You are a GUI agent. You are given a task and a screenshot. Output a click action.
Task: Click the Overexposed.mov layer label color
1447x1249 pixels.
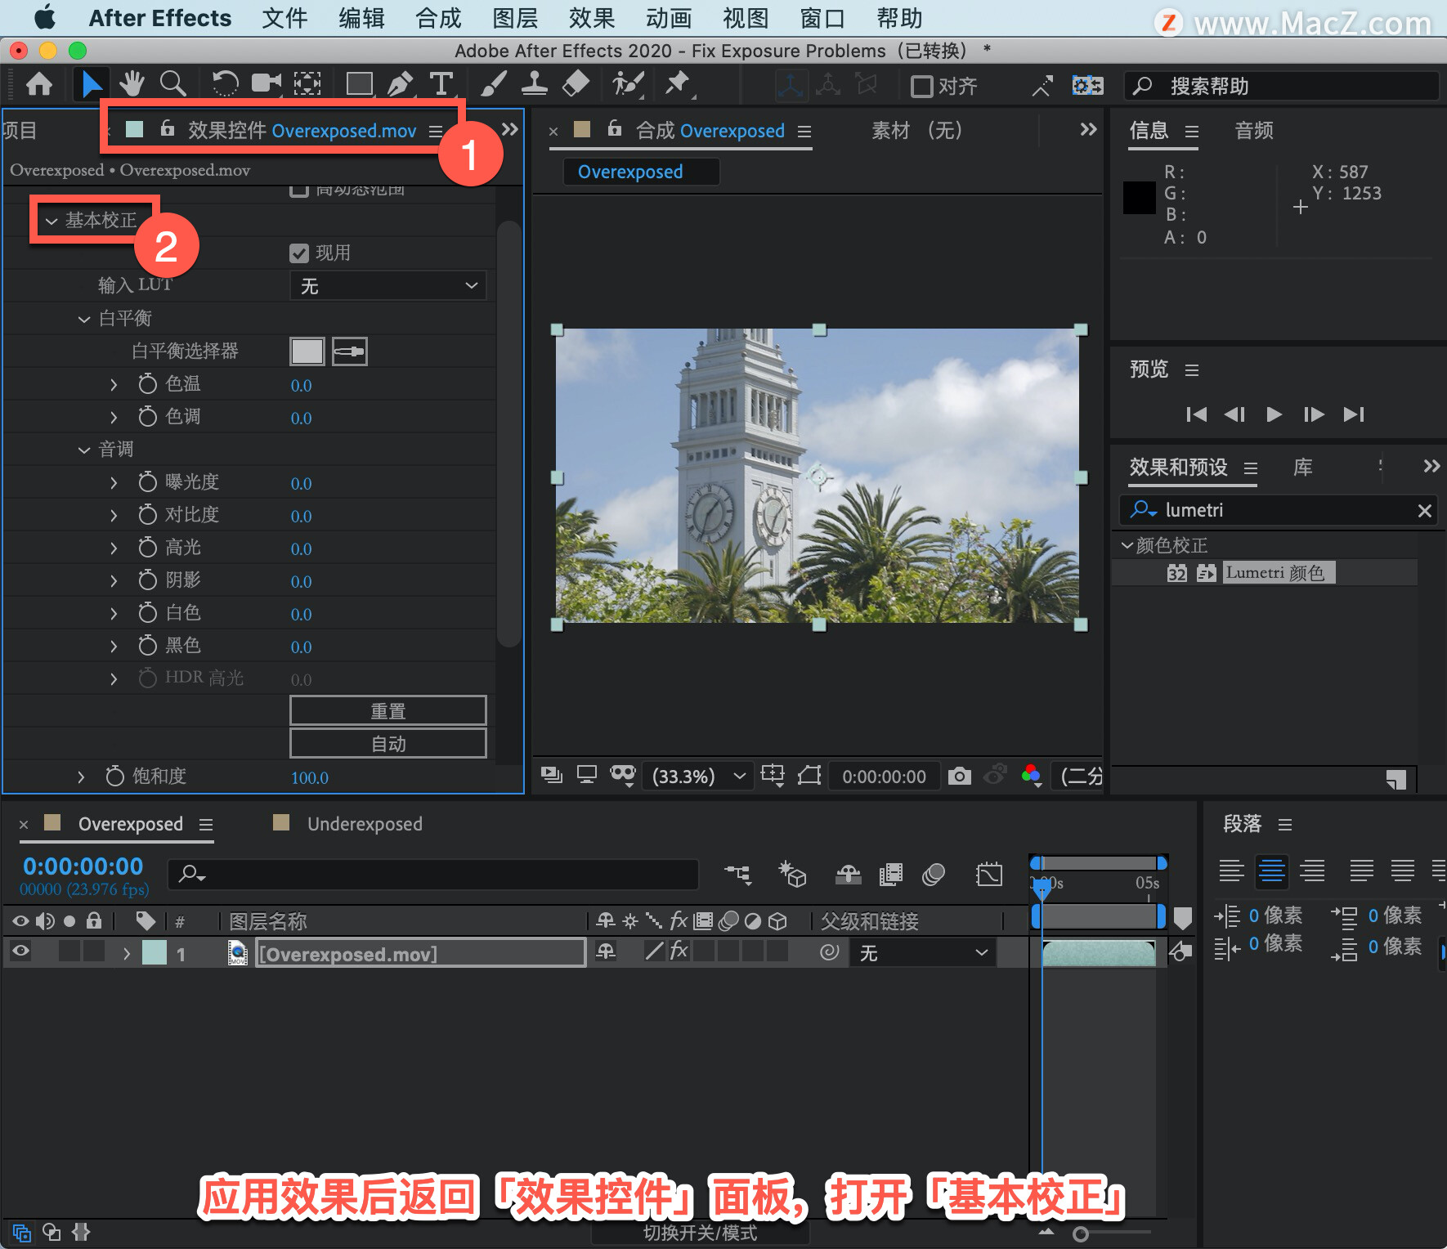point(155,952)
